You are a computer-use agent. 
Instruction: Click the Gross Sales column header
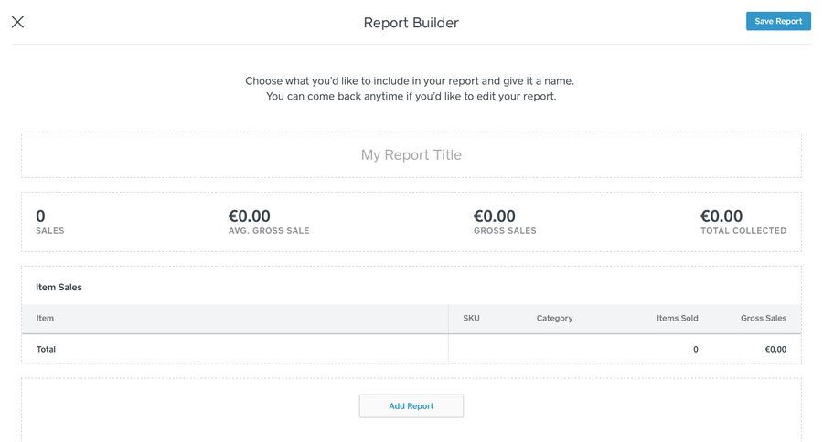(x=763, y=319)
